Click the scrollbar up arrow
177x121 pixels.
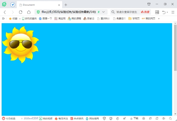(175, 23)
